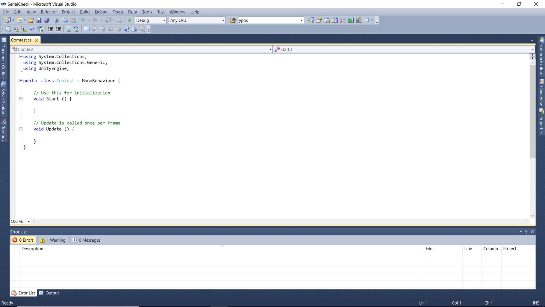Click the Find in Files icon

coord(233,20)
